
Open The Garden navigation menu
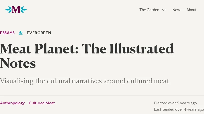[149, 10]
